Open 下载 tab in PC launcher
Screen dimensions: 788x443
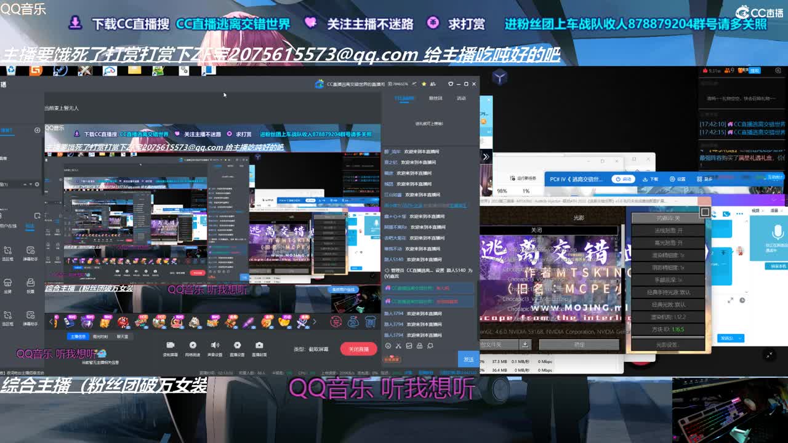tap(649, 179)
